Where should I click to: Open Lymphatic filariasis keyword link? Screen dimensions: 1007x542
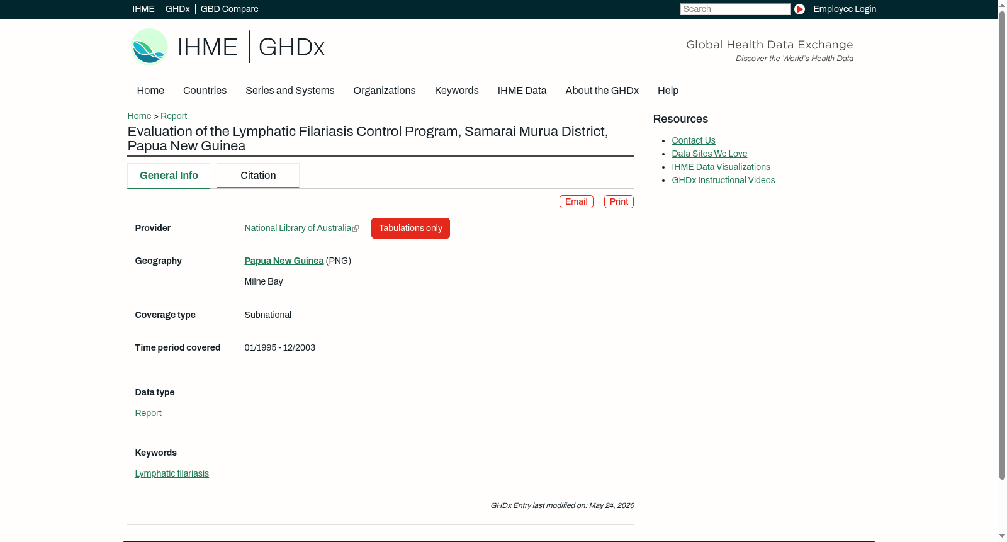coord(172,473)
